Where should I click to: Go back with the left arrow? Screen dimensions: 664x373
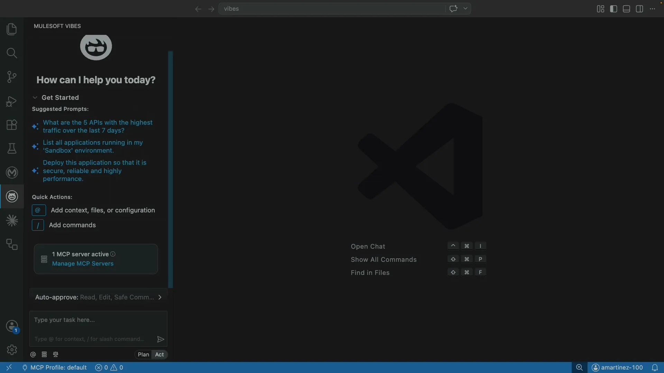(x=198, y=9)
